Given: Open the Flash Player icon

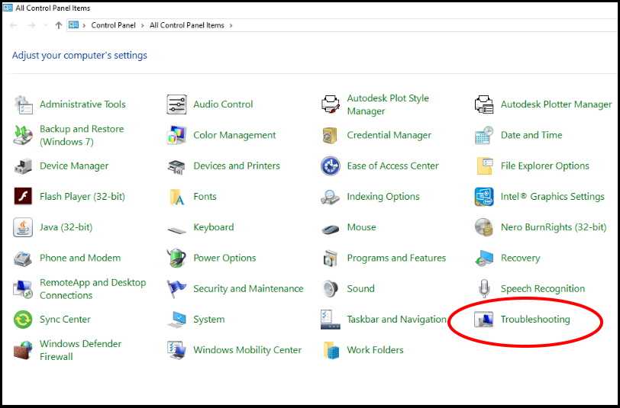Looking at the screenshot, I should click(23, 196).
